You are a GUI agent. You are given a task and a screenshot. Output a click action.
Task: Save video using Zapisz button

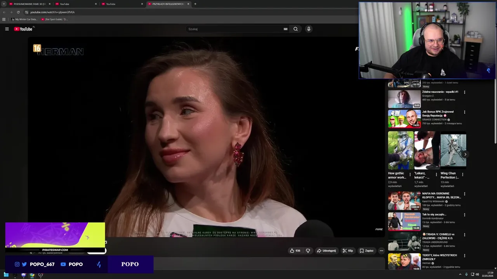pos(367,251)
